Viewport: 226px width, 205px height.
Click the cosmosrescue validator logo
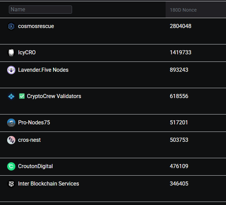11,26
